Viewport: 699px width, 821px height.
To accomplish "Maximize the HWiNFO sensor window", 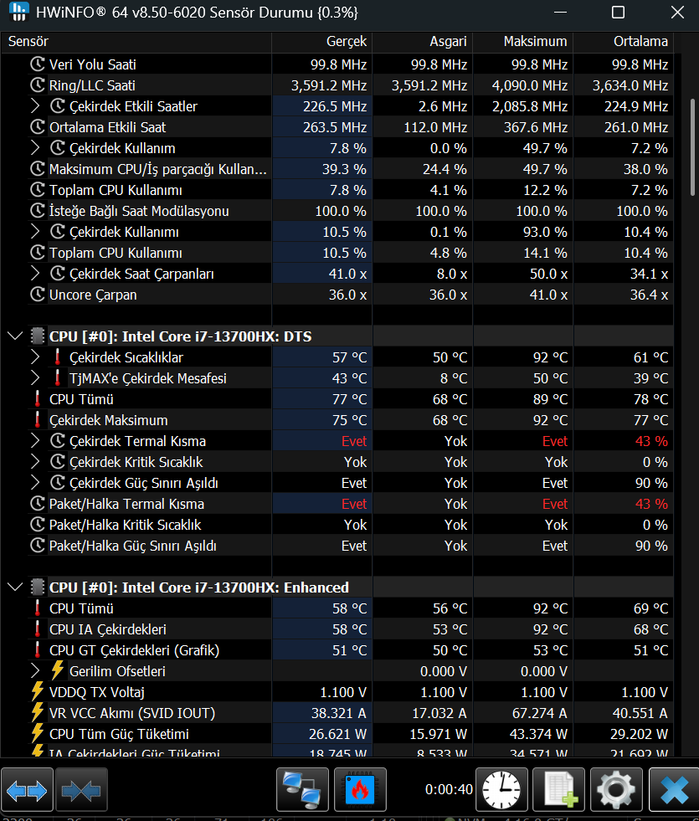I will (x=619, y=12).
